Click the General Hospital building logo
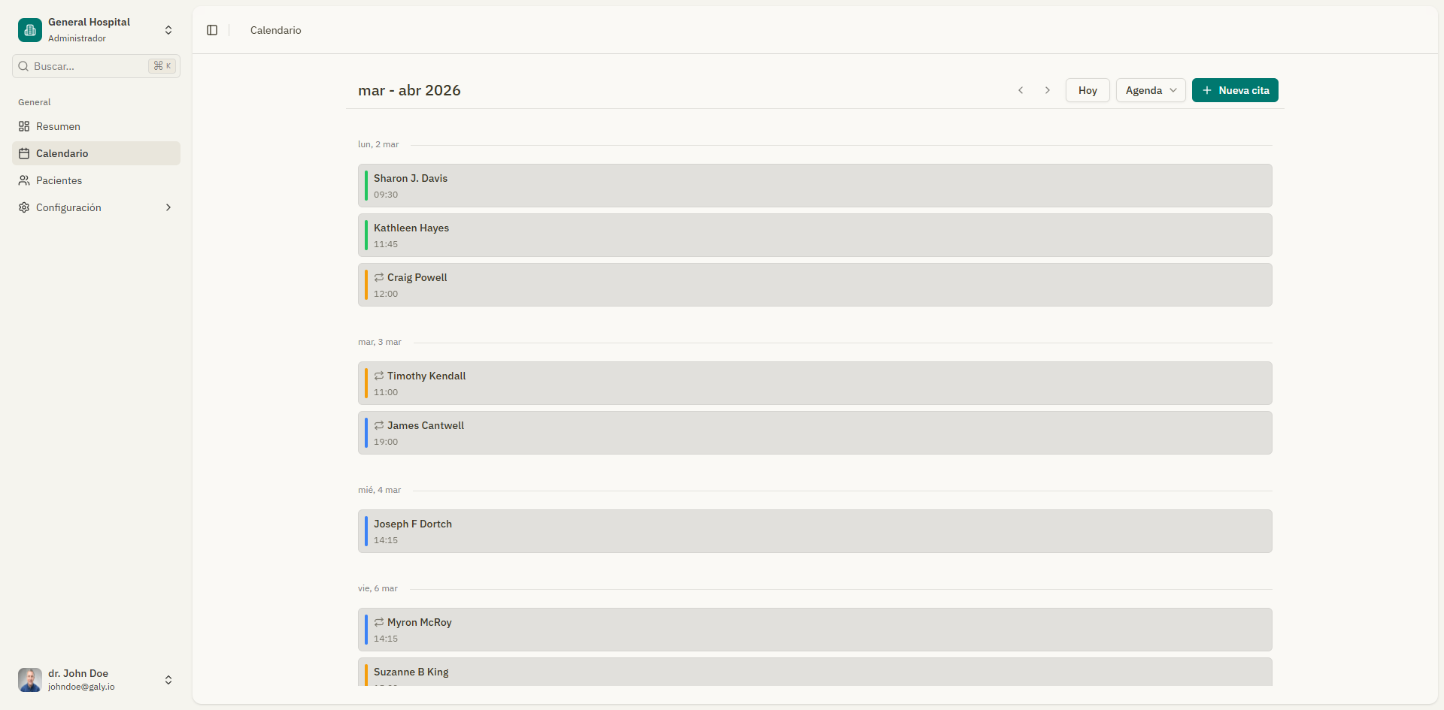This screenshot has height=710, width=1444. (29, 30)
